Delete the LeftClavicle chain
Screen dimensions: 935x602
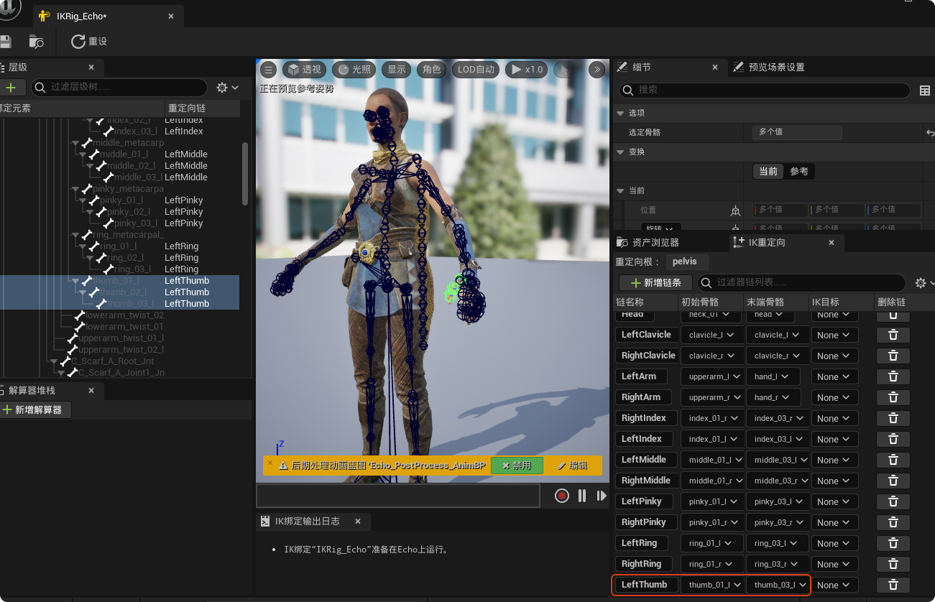click(893, 335)
